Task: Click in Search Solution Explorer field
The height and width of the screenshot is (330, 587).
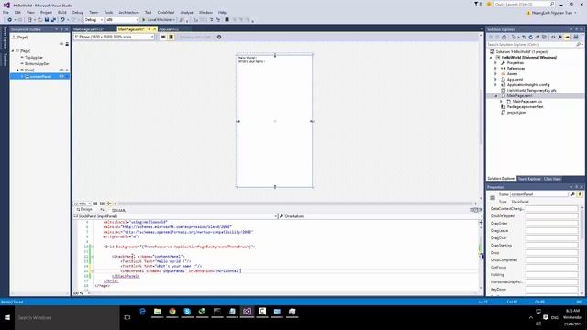Action: pyautogui.click(x=532, y=44)
